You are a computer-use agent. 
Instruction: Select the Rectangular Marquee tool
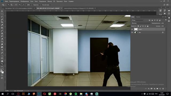point(2,14)
